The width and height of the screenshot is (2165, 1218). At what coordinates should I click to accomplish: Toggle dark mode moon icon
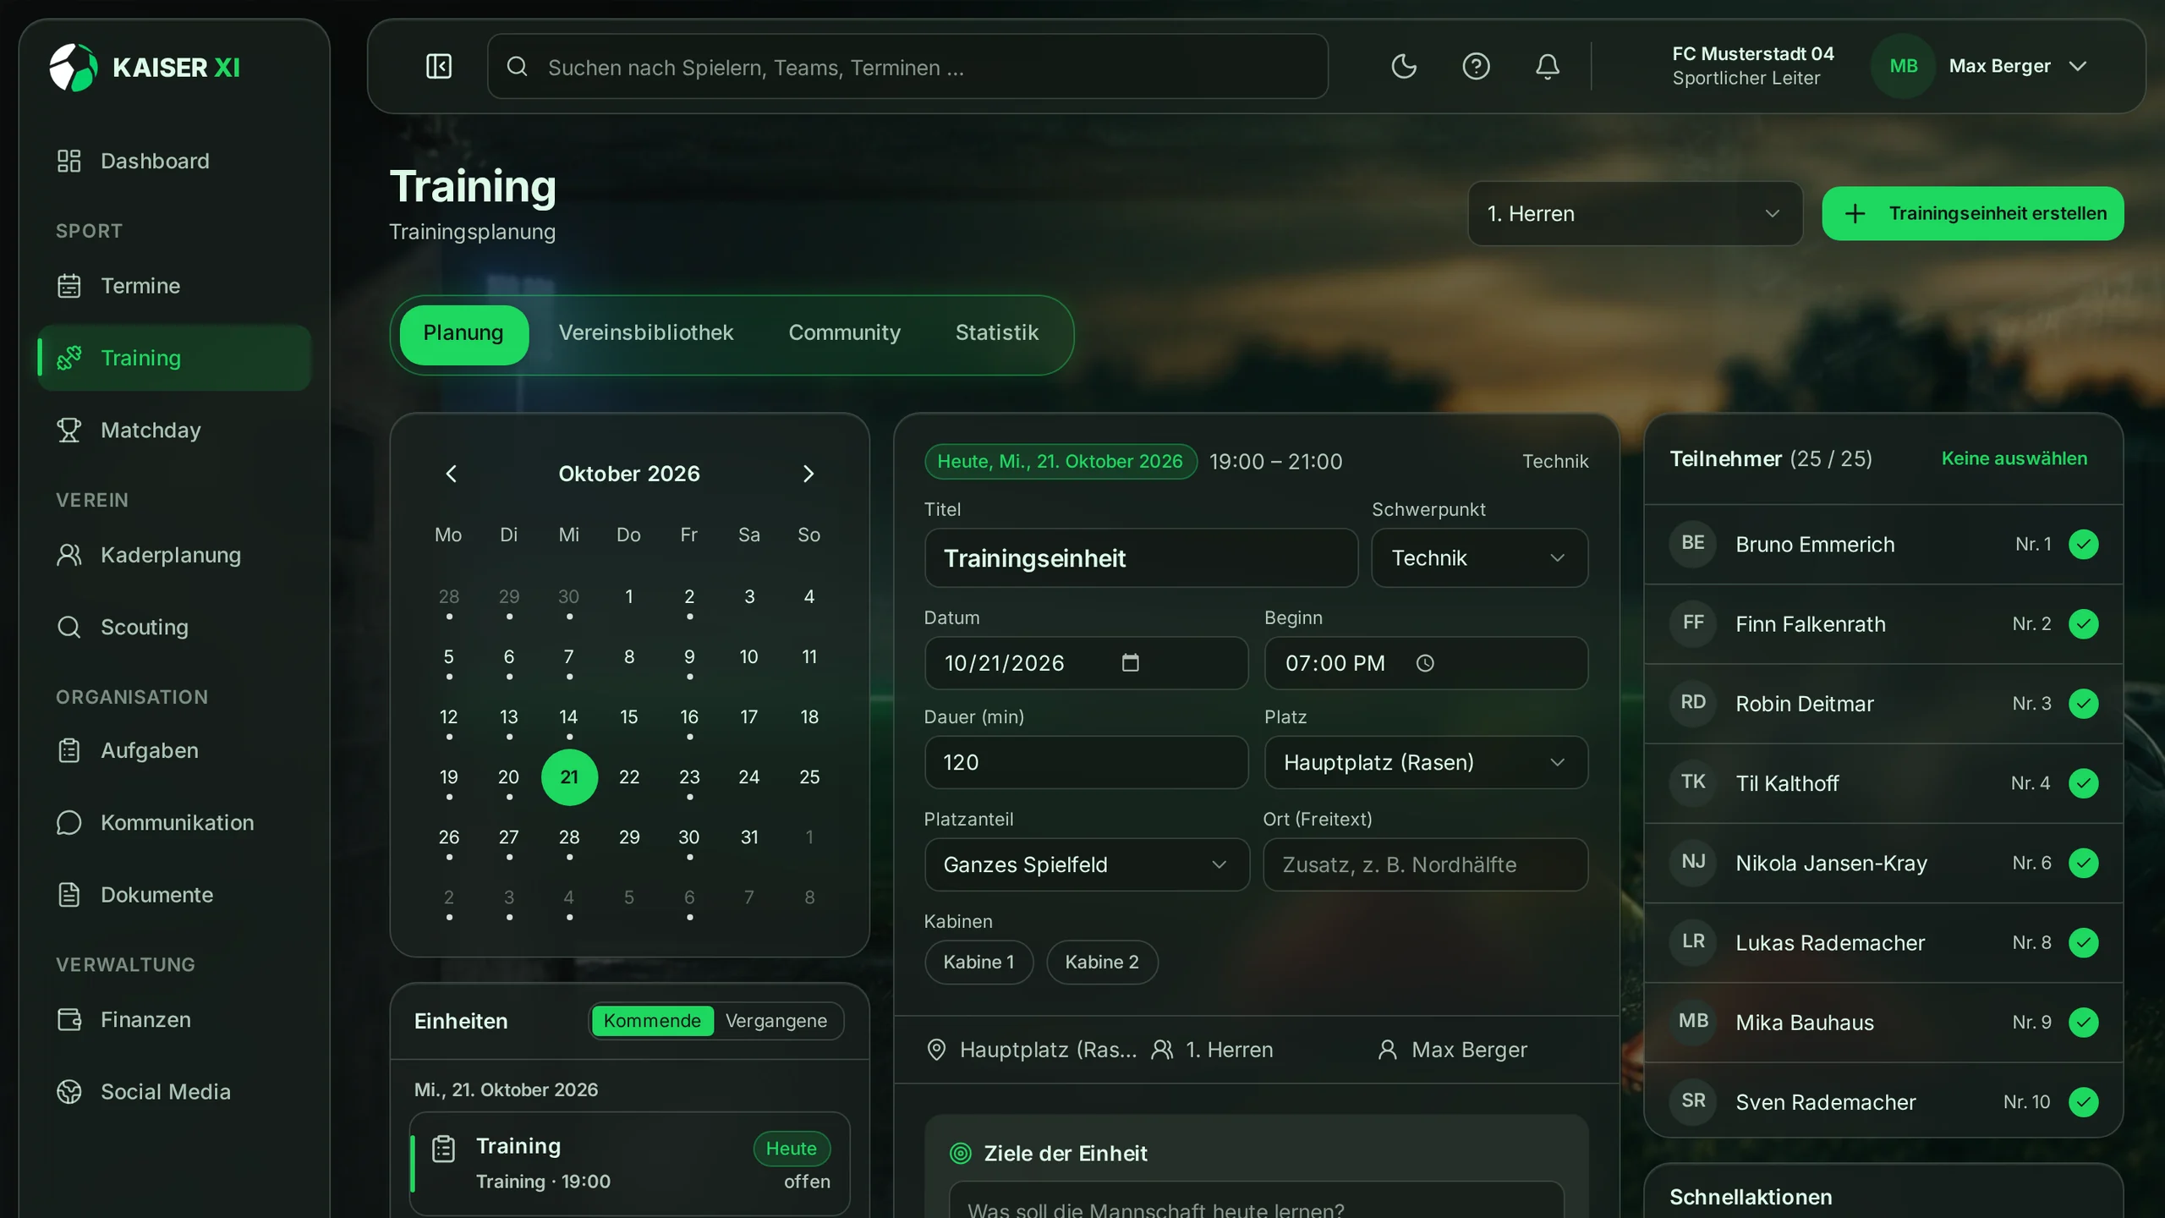(1404, 66)
